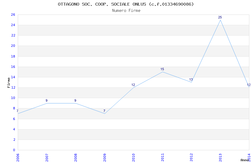
Task: Click the data label 13 for 2012
Action: [191, 80]
